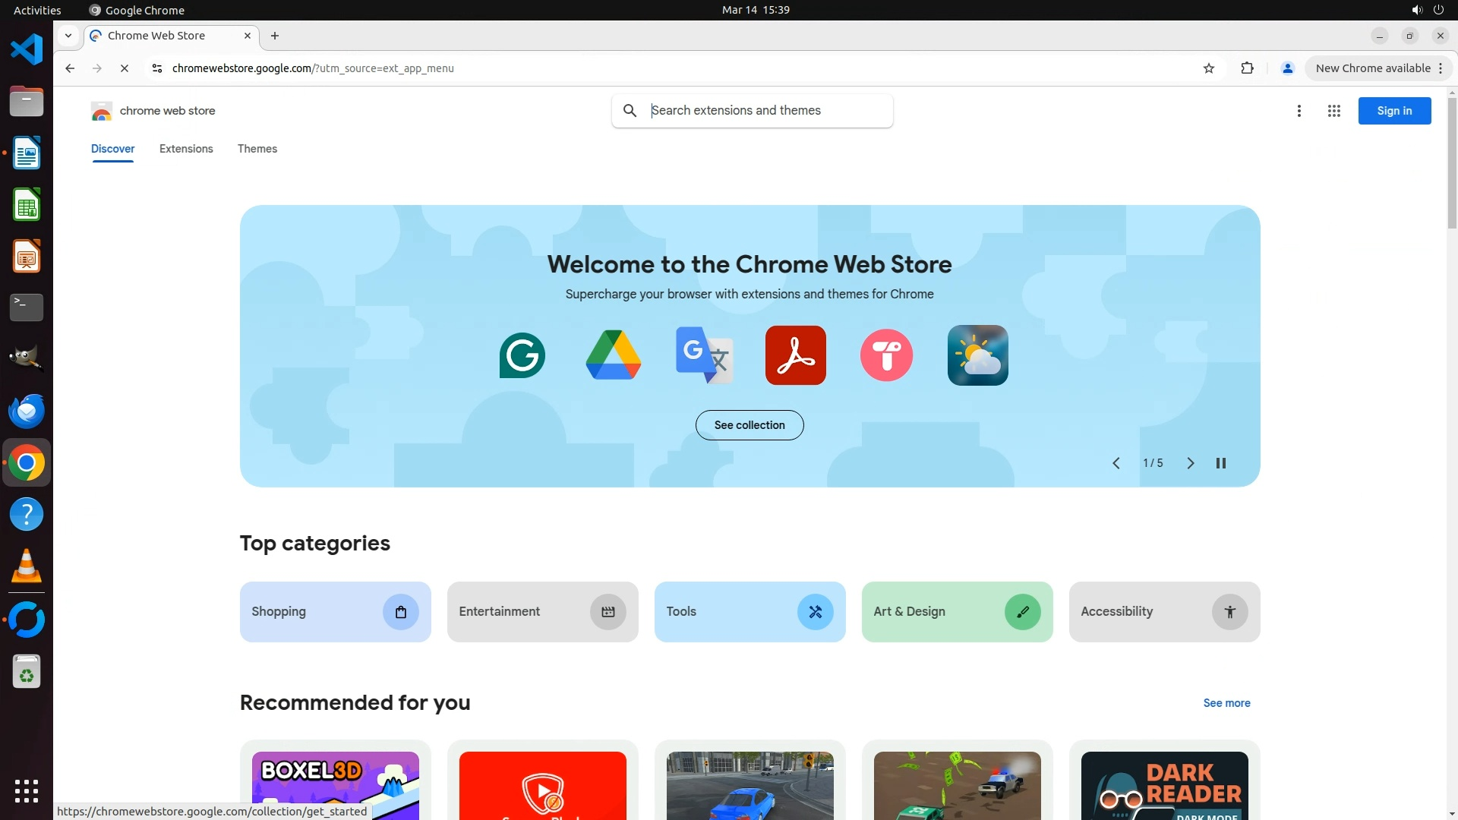
Task: Bookmark this page with the star icon
Action: [1209, 68]
